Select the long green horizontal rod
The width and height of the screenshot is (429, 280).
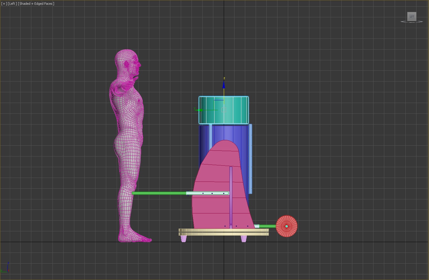coord(159,193)
